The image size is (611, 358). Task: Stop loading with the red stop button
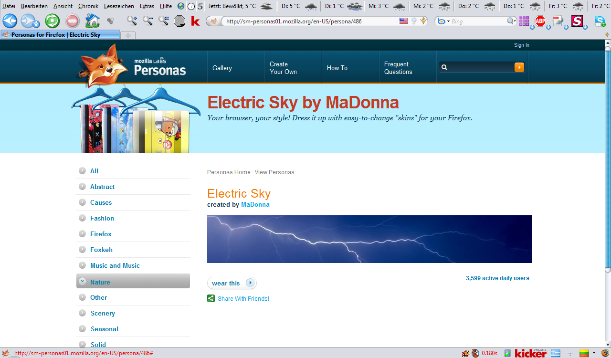click(73, 21)
